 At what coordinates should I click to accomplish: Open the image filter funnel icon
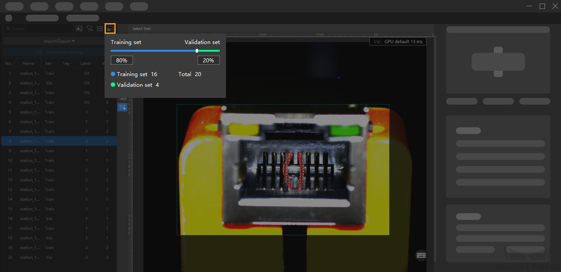89,28
